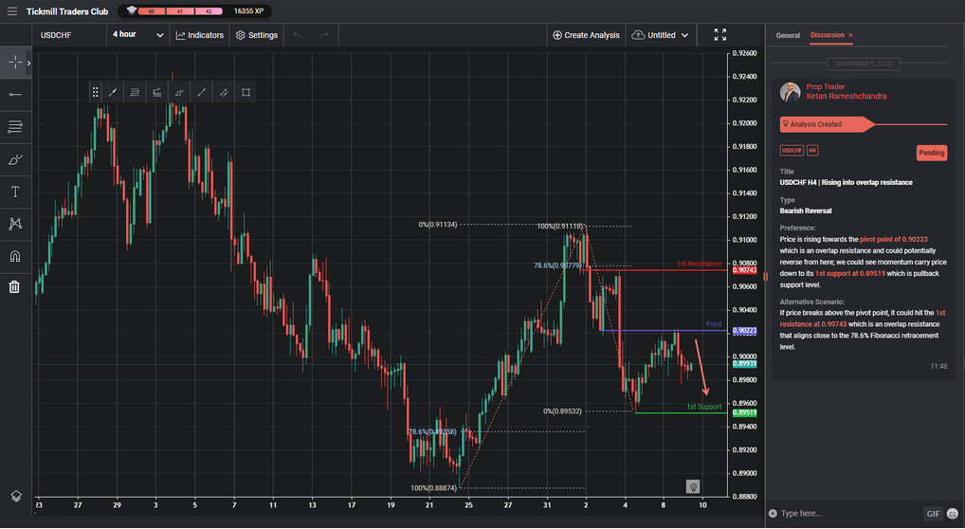
Task: Click the 78.6%(0.90779) Fibonacci label
Action: tap(557, 265)
